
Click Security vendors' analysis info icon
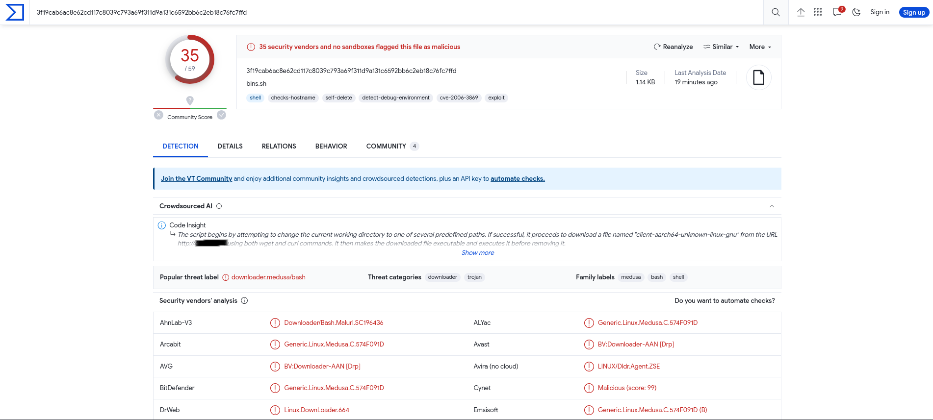(244, 301)
